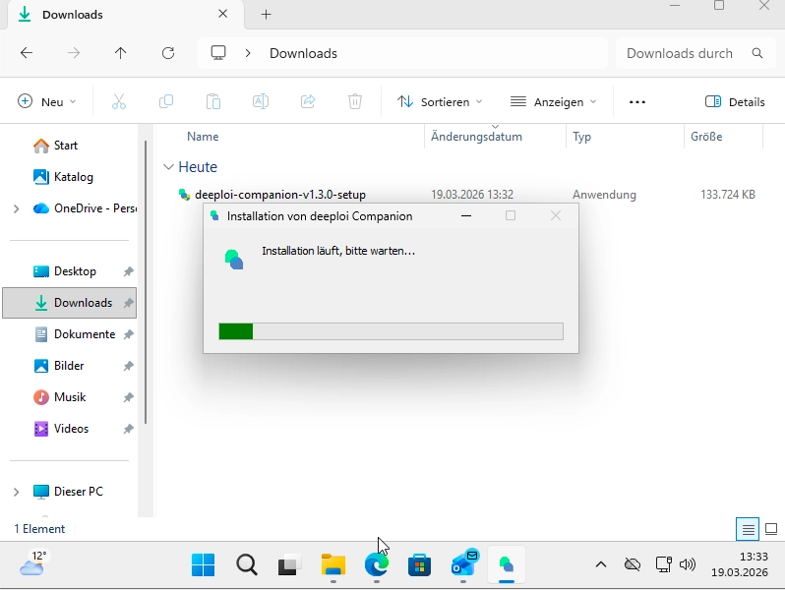Click the cut scissors icon

click(119, 101)
